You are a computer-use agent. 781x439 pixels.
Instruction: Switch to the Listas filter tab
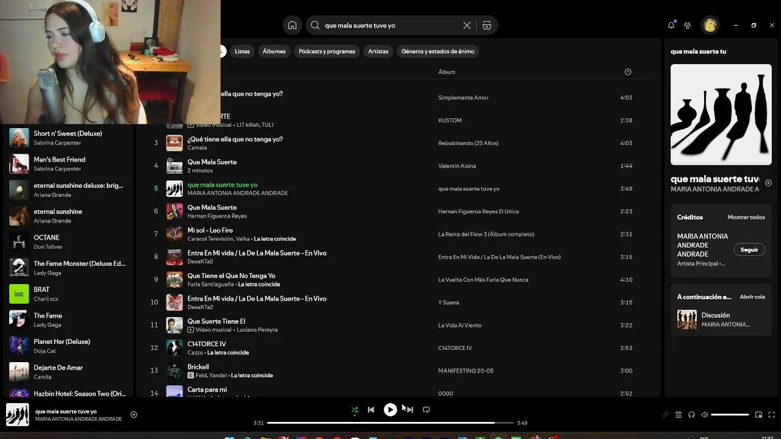(x=242, y=51)
